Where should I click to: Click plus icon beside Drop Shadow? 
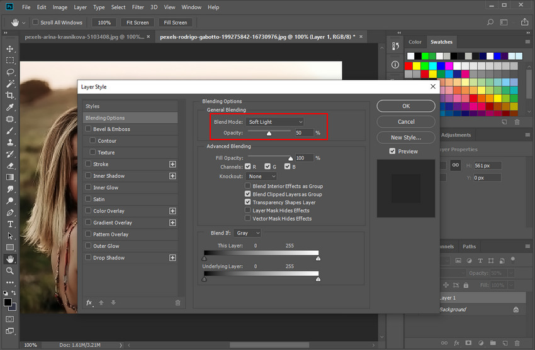(172, 258)
